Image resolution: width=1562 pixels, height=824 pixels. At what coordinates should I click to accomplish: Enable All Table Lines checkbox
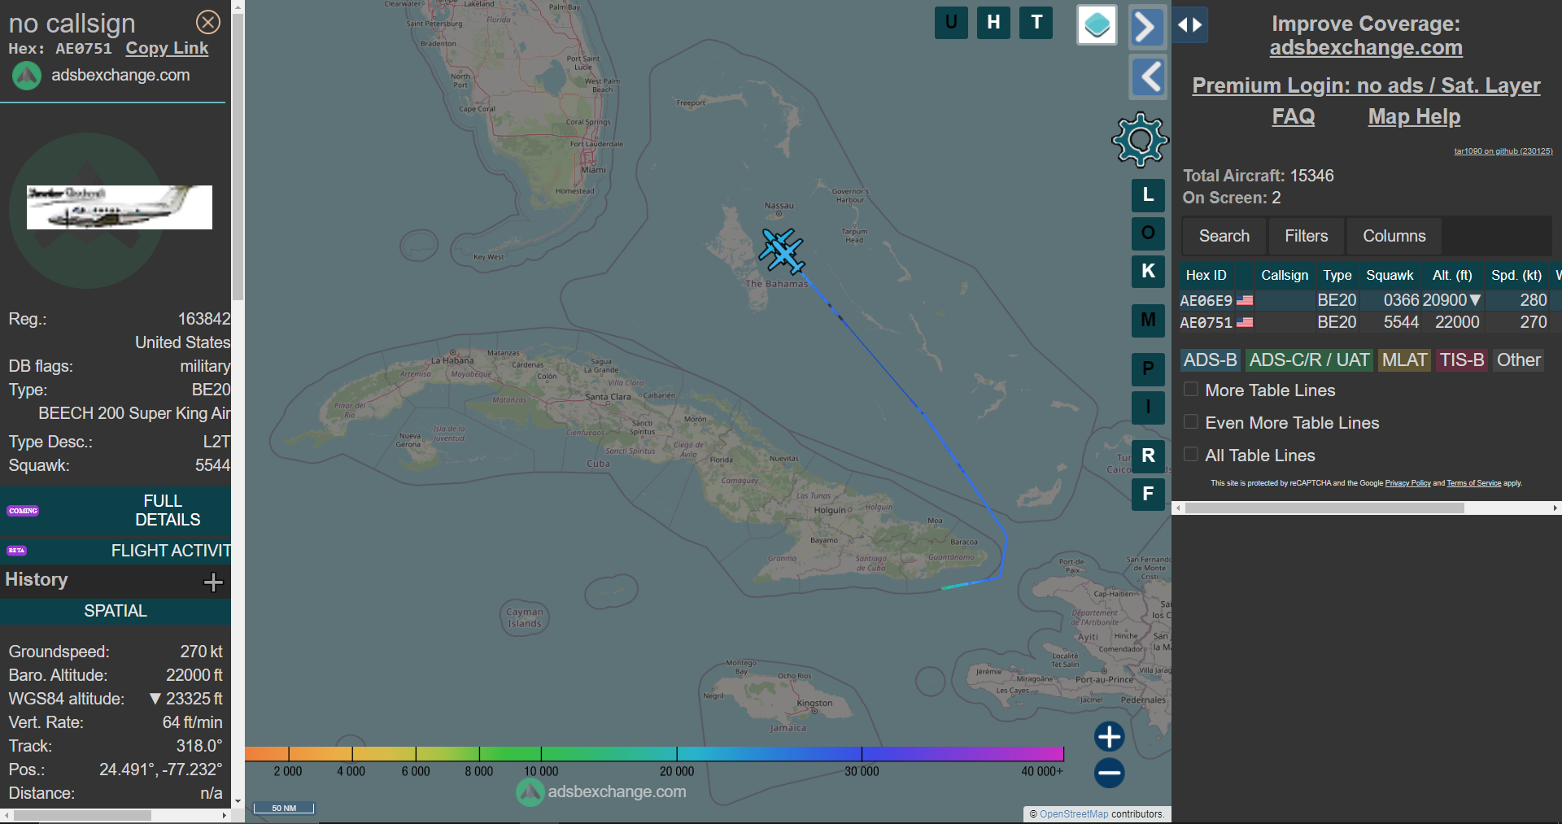[1191, 455]
